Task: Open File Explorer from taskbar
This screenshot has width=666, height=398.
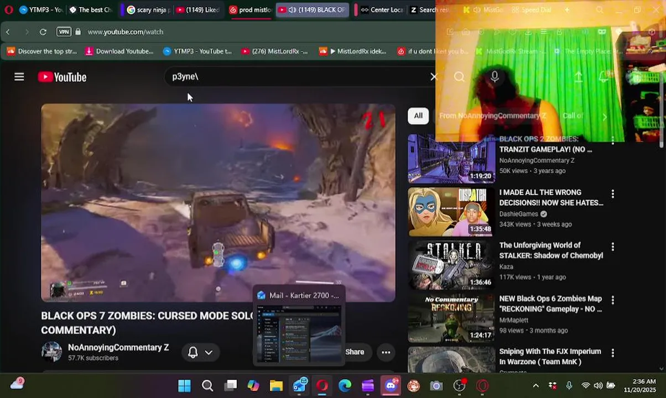Action: click(276, 385)
